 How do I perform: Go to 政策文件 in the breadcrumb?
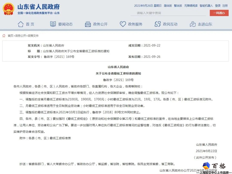(x=33, y=36)
